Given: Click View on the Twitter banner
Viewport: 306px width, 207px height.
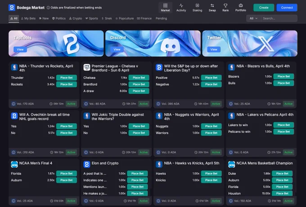Looking at the screenshot, I should point(214,50).
